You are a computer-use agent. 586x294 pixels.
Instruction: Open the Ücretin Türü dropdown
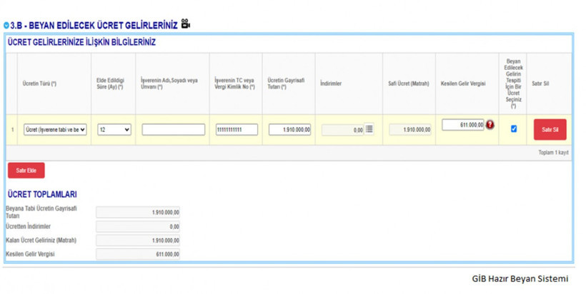[55, 130]
